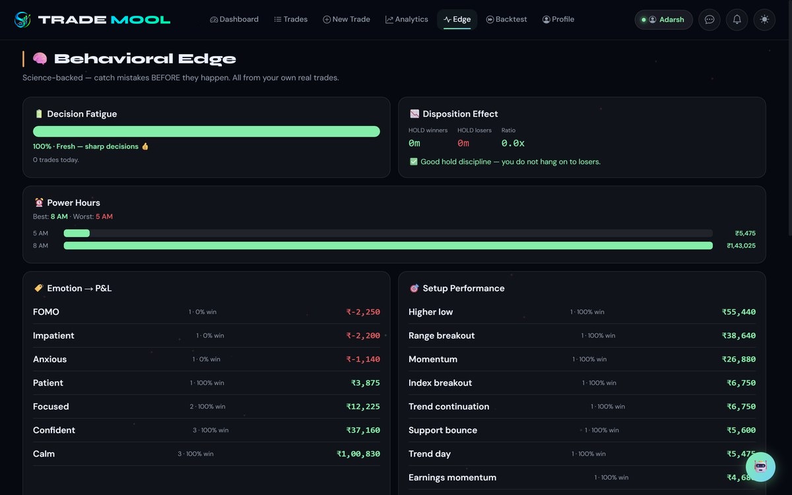The width and height of the screenshot is (792, 495).
Task: Select the Trend continuation setup row
Action: [582, 407]
